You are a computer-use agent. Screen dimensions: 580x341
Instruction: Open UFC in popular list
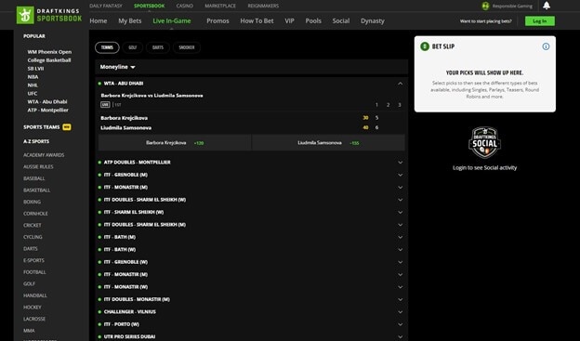33,94
